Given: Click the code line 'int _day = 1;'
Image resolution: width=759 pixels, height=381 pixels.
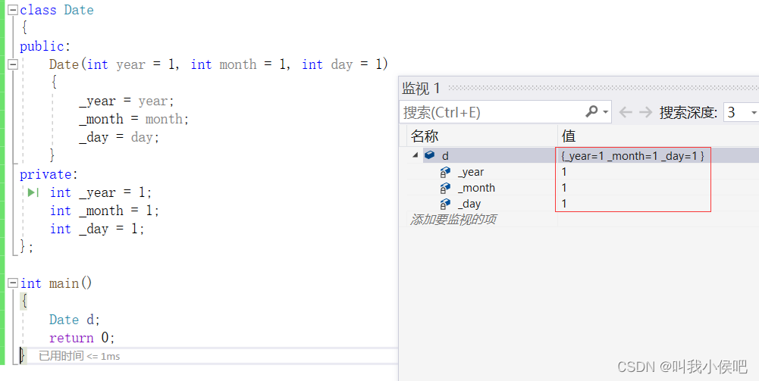Looking at the screenshot, I should (97, 229).
